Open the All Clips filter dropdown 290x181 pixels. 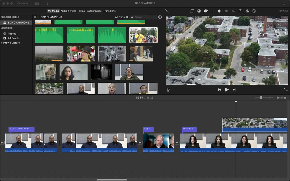coord(121,17)
